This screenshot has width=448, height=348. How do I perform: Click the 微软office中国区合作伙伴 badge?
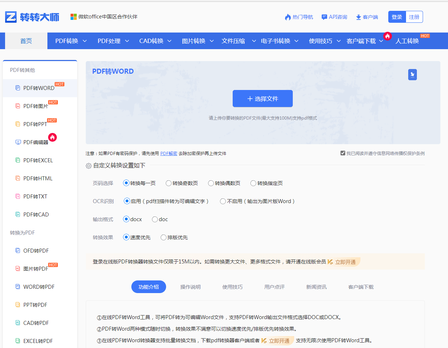(x=104, y=17)
